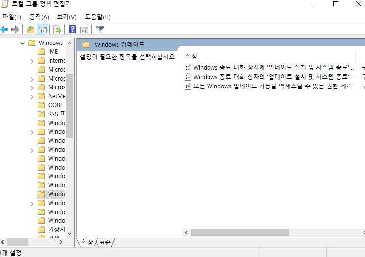
Task: Click the tree pane scroll-down arrow
Action: pyautogui.click(x=70, y=234)
